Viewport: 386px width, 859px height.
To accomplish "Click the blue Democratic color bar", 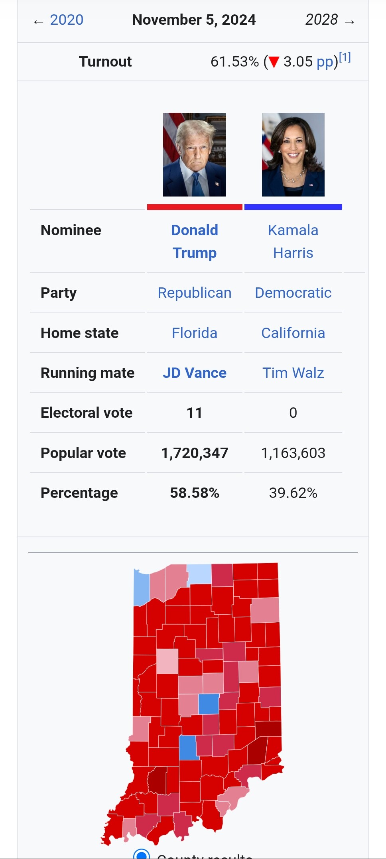I will pyautogui.click(x=293, y=207).
